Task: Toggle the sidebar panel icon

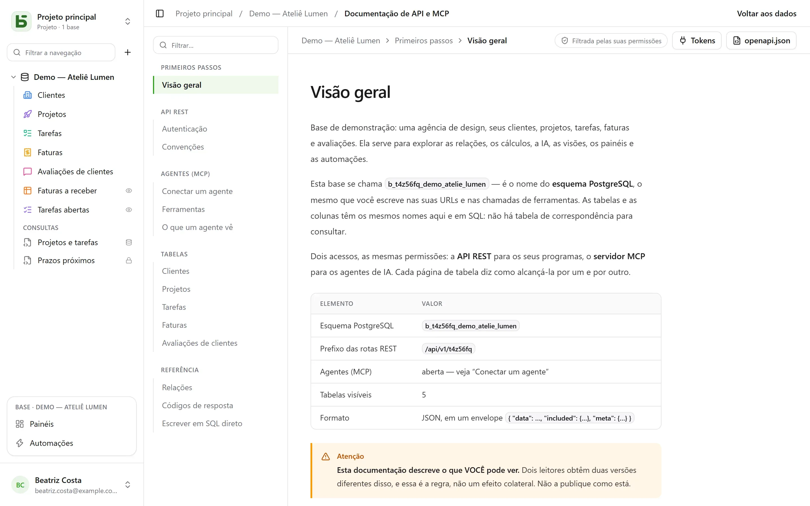Action: pos(160,13)
